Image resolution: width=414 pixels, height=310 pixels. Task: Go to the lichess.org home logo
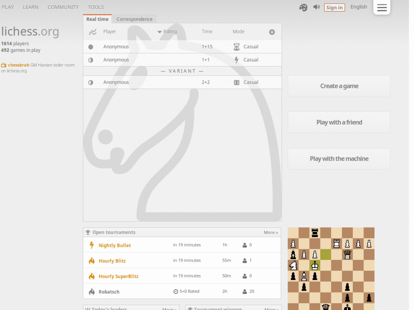tap(30, 31)
